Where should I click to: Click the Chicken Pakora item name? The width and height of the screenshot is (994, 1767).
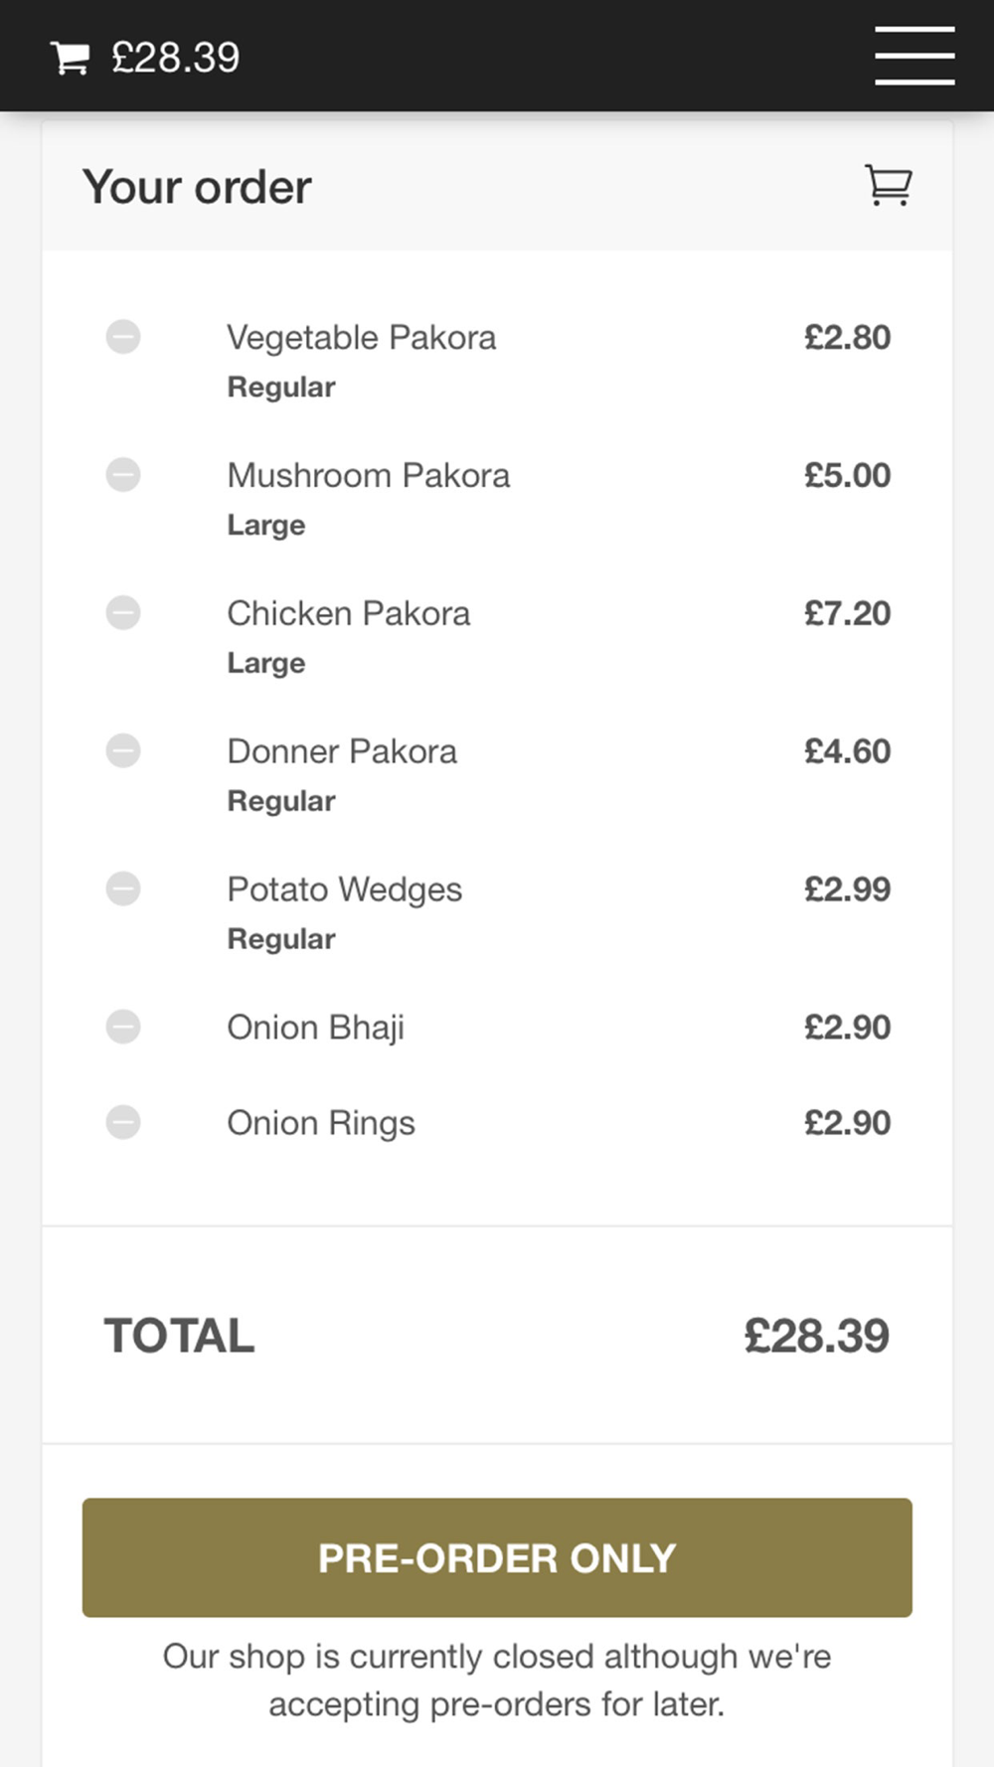348,613
